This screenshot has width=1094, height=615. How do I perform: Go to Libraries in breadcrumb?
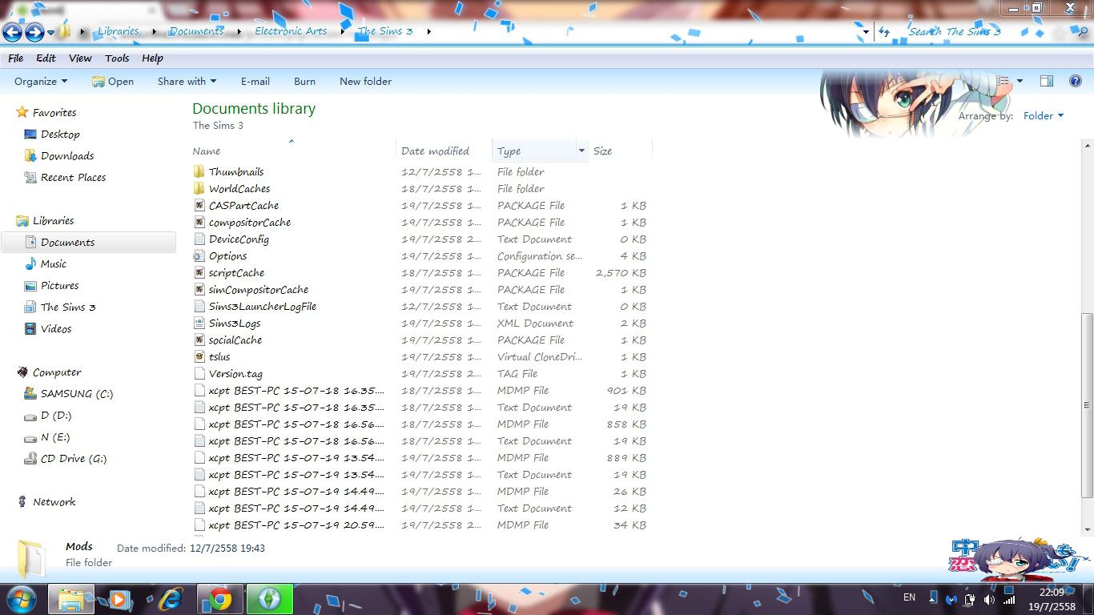point(118,31)
